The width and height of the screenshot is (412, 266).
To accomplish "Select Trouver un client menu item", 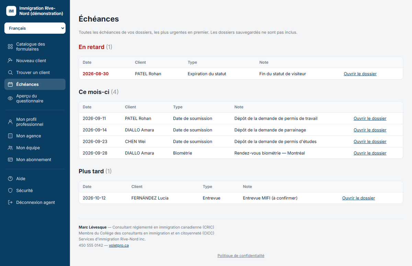I will [35, 72].
